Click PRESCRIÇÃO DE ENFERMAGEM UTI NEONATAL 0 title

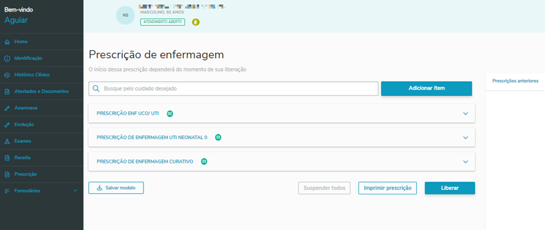pyautogui.click(x=152, y=137)
